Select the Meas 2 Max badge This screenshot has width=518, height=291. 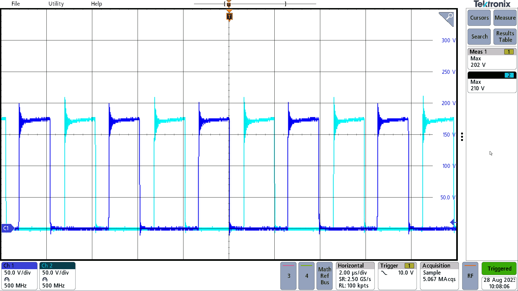492,82
